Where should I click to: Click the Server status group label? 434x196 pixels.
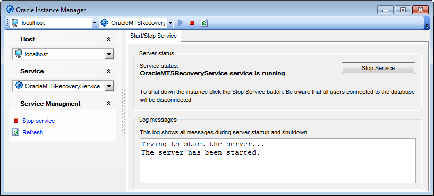157,53
